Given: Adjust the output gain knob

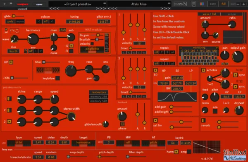Looking at the screenshot, I should [x=238, y=57].
